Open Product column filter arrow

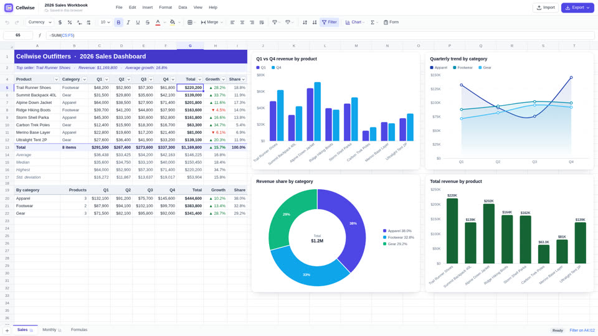57,80
